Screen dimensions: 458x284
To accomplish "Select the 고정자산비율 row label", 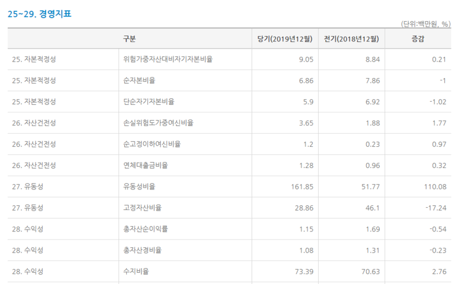I will pyautogui.click(x=142, y=208).
